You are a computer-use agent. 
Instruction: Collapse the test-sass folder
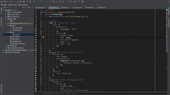(x=6, y=19)
